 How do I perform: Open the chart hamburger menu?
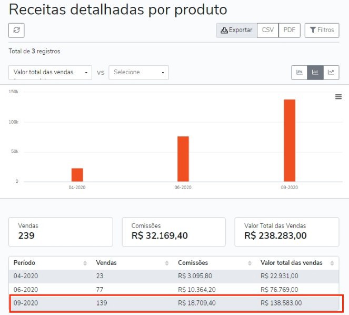(x=338, y=97)
